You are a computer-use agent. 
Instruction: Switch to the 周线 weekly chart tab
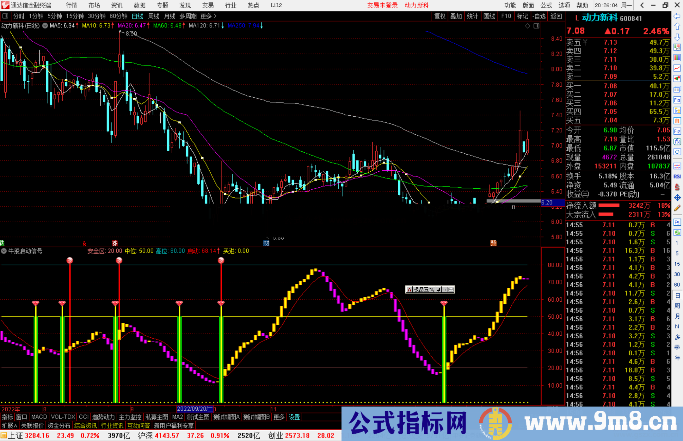coord(154,16)
